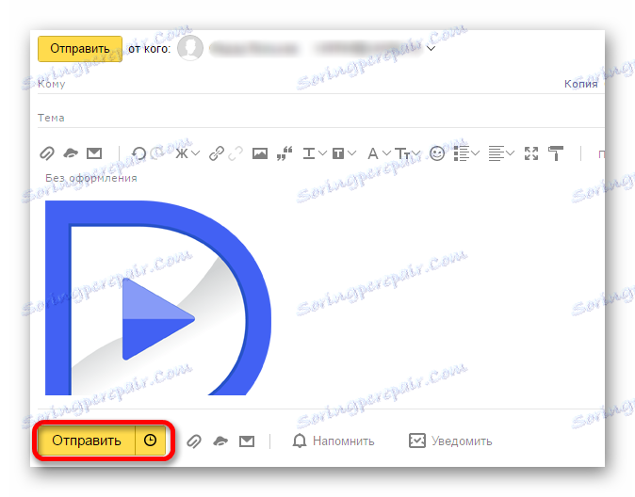Click the paint roller clear formatting icon
This screenshot has width=635, height=497.
coord(556,153)
